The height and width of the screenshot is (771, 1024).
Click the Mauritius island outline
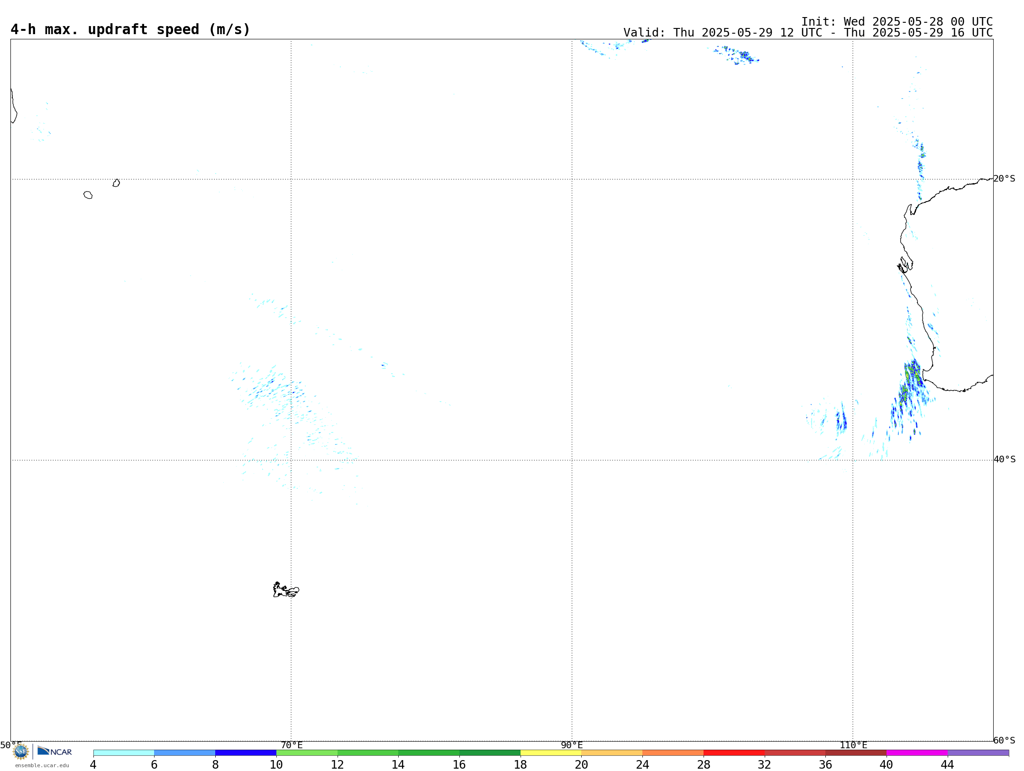(116, 183)
